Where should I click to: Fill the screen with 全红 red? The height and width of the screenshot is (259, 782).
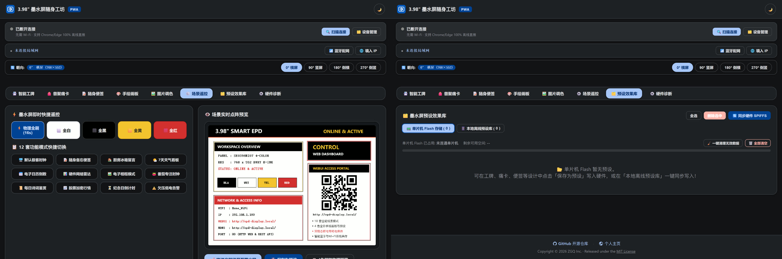click(170, 130)
